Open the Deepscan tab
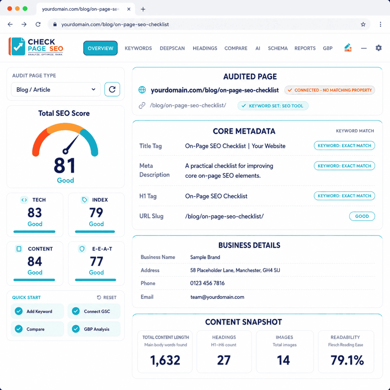Viewport: 390px width, 390px height. [x=172, y=48]
